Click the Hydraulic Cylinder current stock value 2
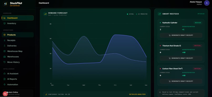 click(x=160, y=30)
